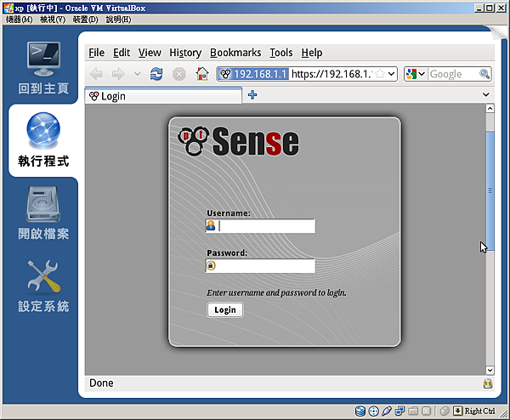This screenshot has width=510, height=420.
Task: Click the Login button
Action: coord(225,310)
